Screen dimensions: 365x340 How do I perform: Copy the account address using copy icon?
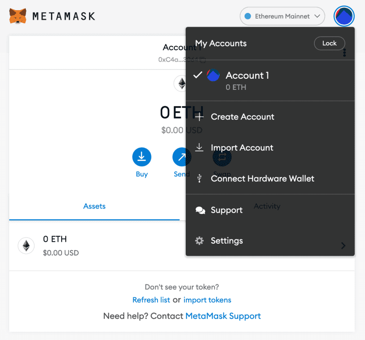pyautogui.click(x=203, y=60)
